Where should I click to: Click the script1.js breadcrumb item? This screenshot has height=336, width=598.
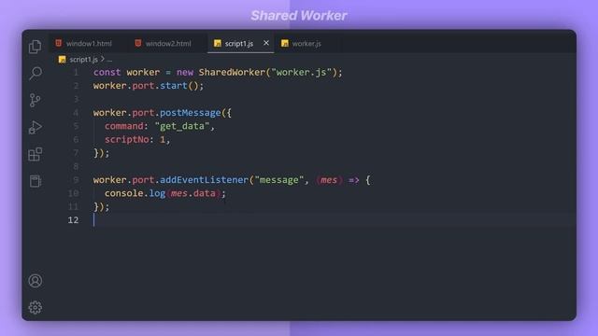coord(83,60)
